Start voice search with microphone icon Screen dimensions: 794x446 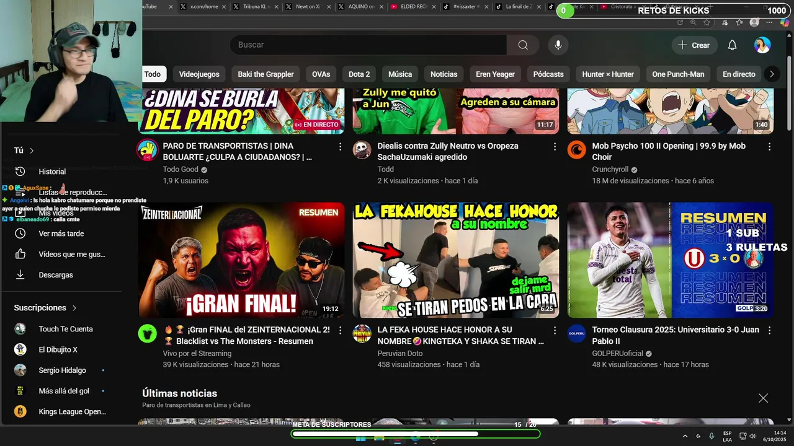[558, 45]
